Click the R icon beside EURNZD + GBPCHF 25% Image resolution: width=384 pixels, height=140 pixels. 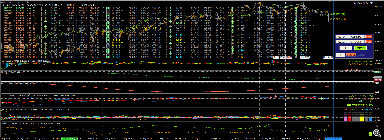(108, 16)
